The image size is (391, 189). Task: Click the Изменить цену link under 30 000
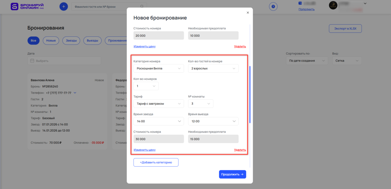click(144, 149)
